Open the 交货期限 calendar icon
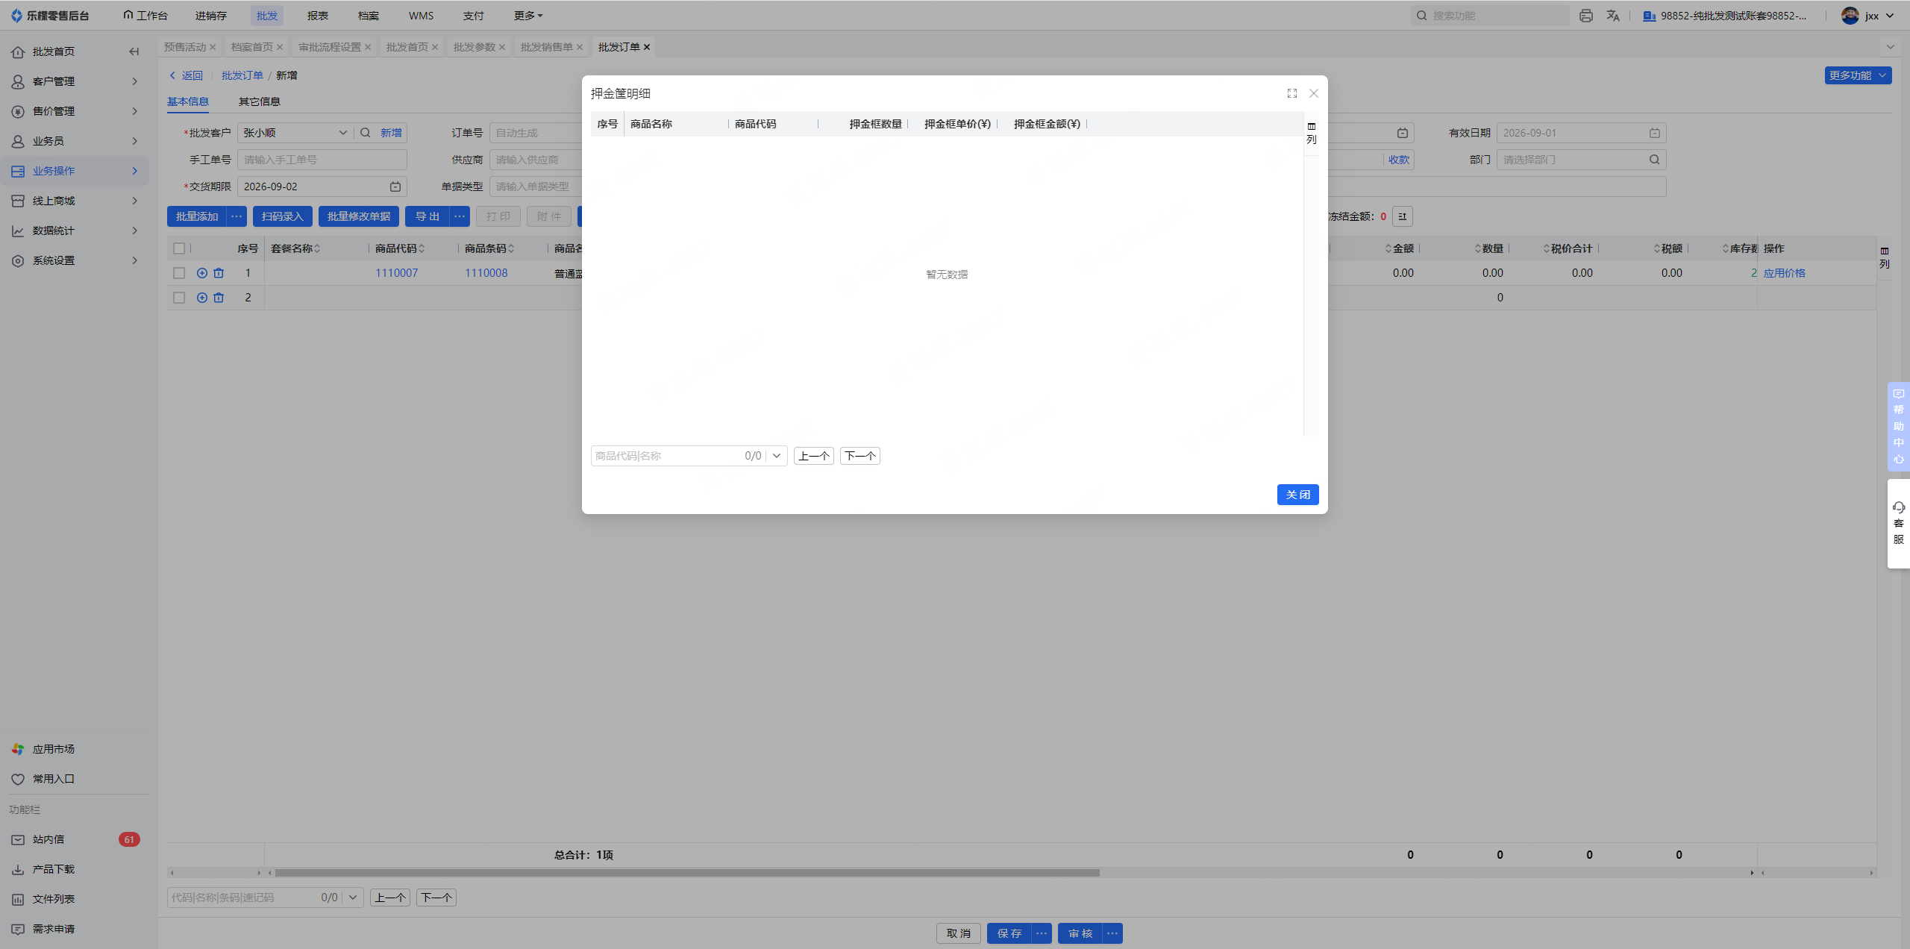 [x=395, y=187]
